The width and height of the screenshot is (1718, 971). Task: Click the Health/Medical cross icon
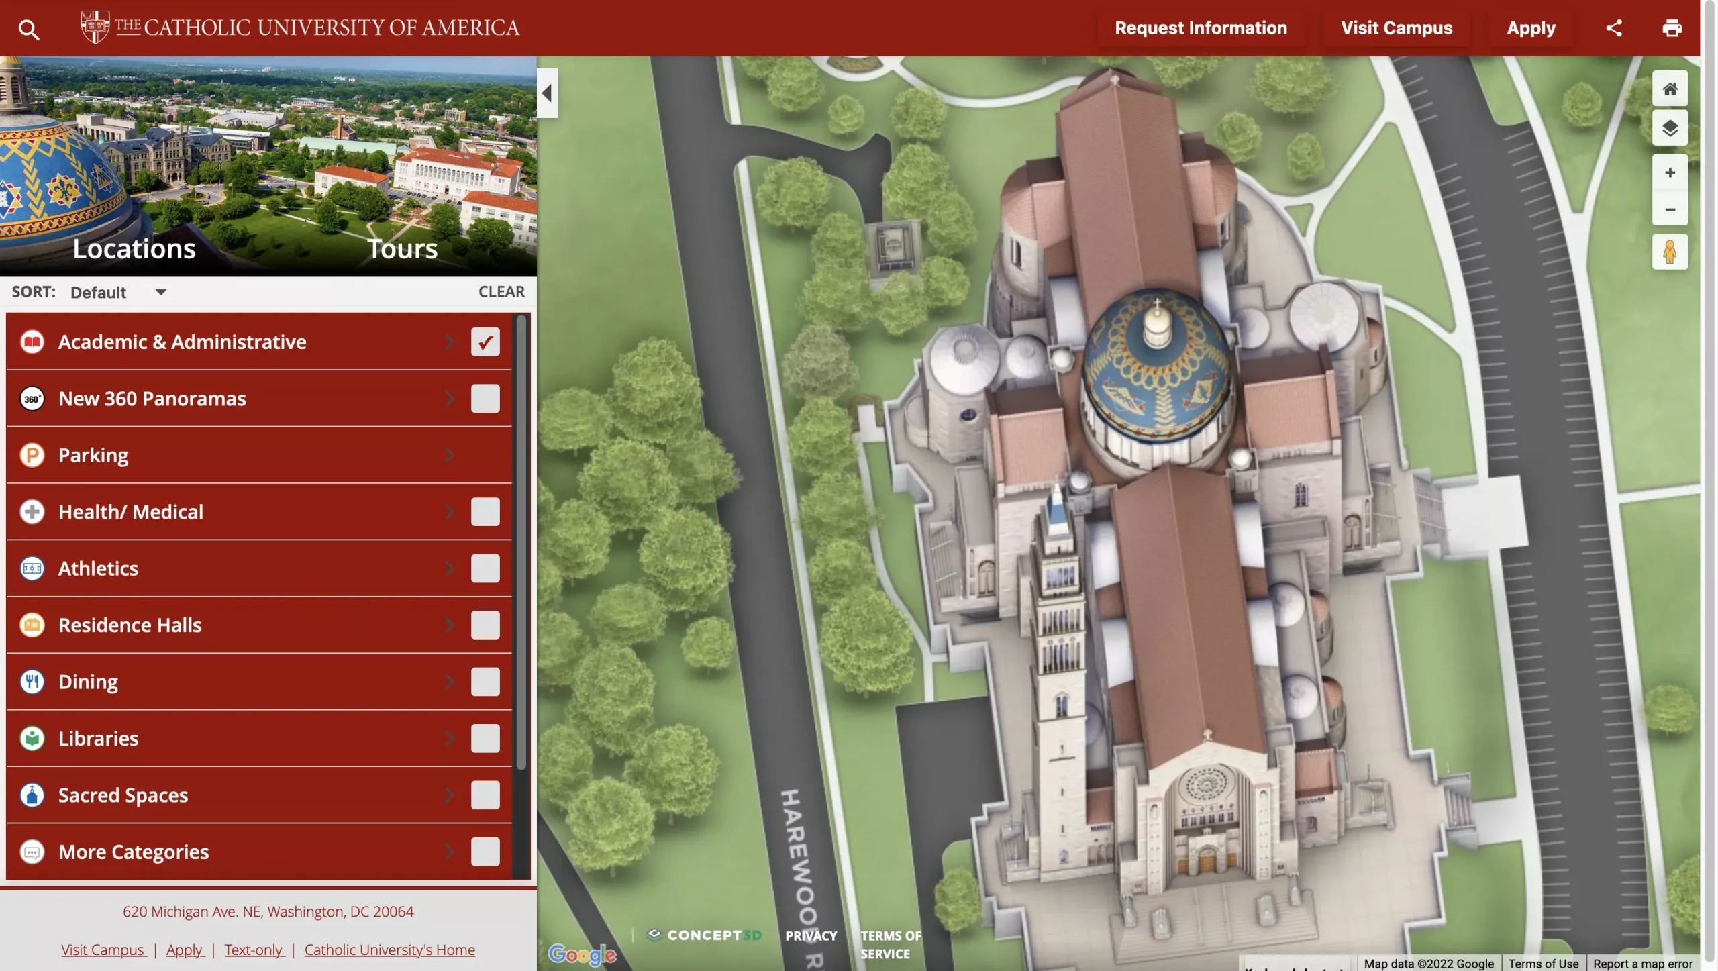(x=32, y=512)
